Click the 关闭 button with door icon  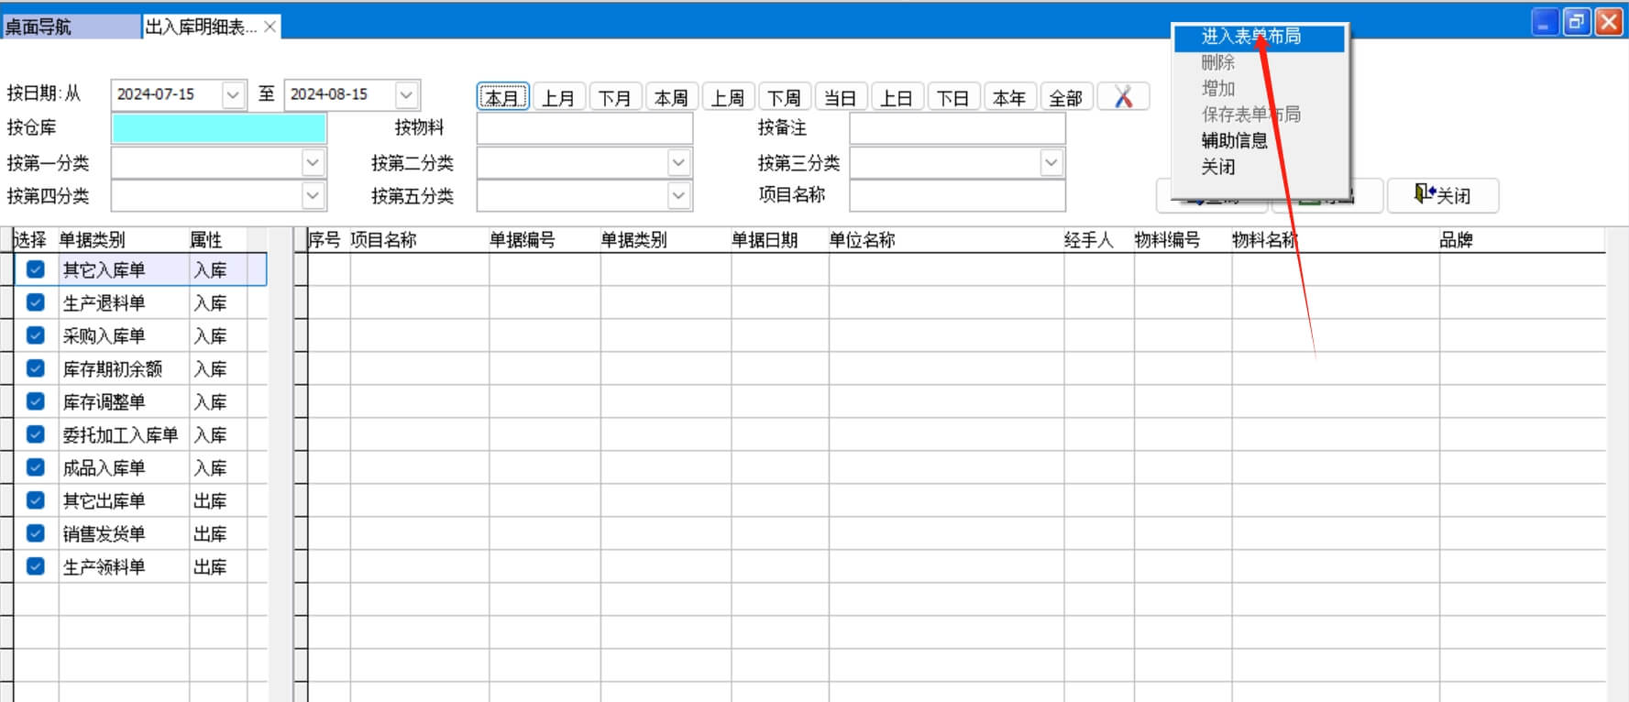pos(1443,195)
